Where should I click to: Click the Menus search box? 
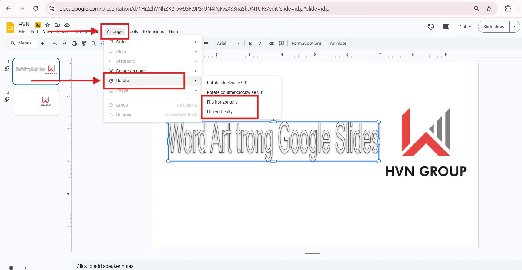22,43
